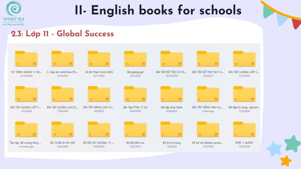Open the Bổ trợ từ vựng folder
This screenshot has height=169, width=301.
172,130
